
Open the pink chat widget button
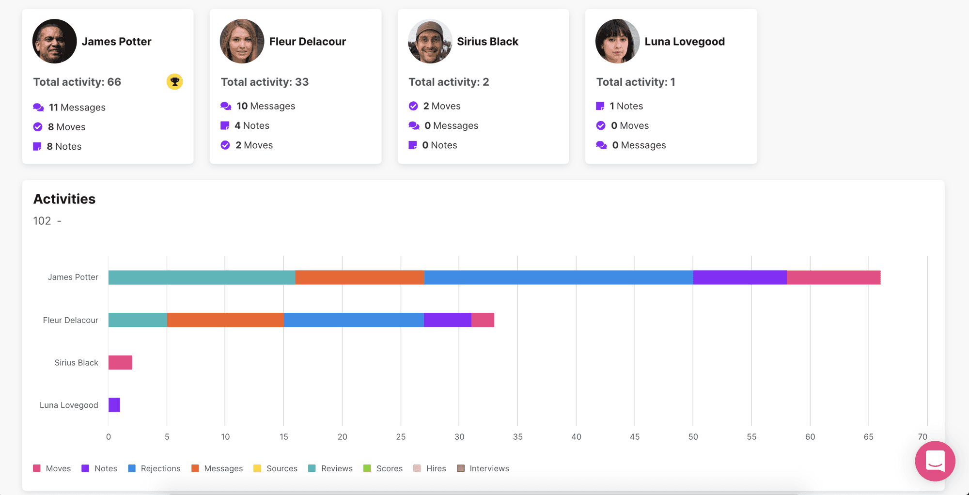point(935,461)
